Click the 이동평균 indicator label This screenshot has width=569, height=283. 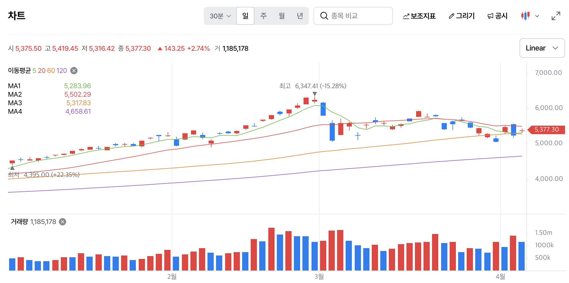[x=19, y=71]
